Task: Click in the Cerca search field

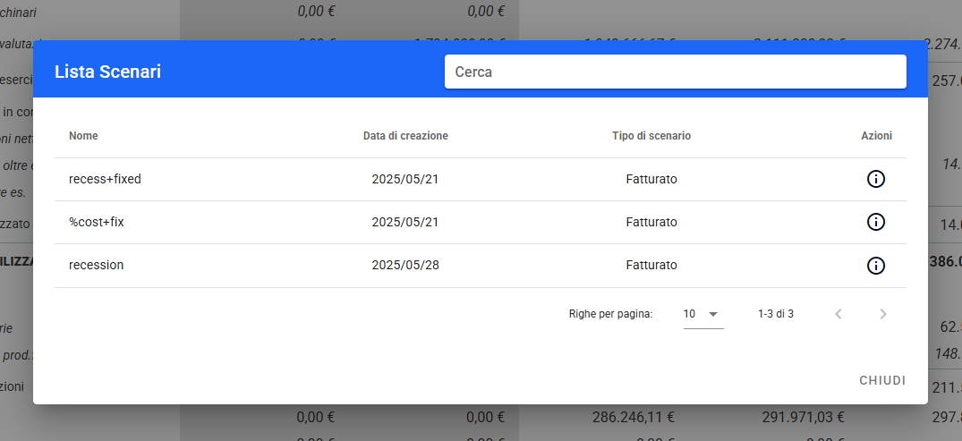Action: [675, 72]
